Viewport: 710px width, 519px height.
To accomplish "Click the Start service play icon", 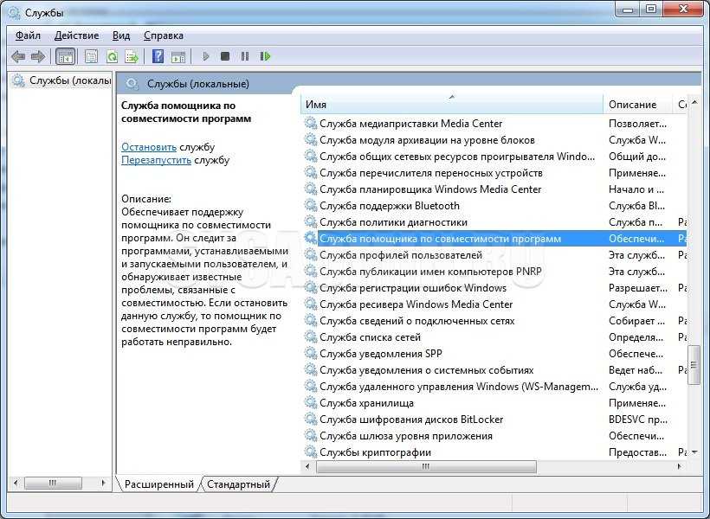I will pos(205,56).
